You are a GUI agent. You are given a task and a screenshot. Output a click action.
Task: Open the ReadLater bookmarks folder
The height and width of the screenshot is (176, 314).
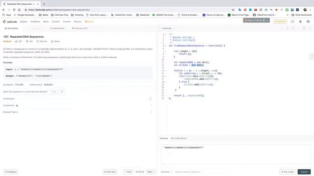[143, 15]
